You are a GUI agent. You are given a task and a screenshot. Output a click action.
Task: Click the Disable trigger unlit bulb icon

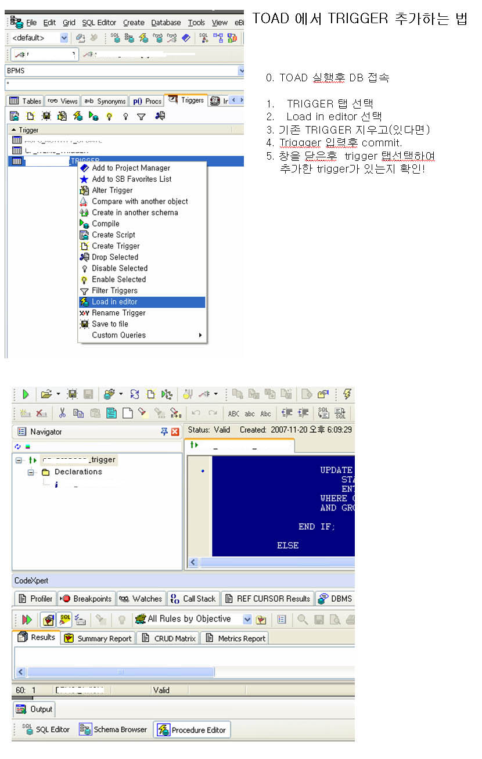125,116
